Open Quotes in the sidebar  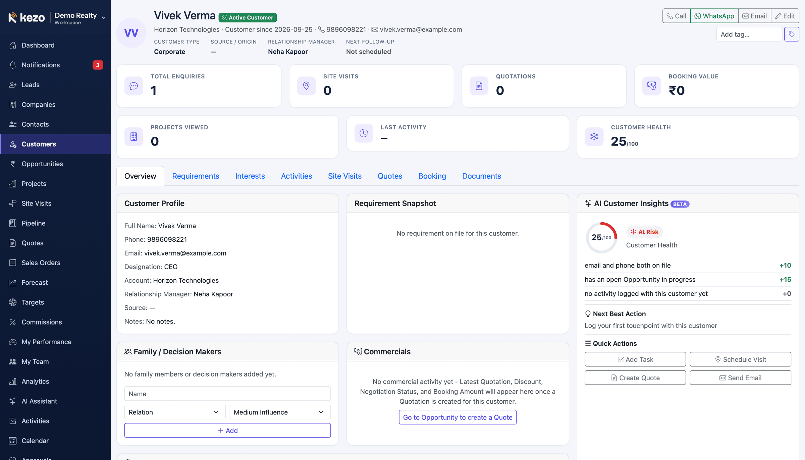pos(55,243)
